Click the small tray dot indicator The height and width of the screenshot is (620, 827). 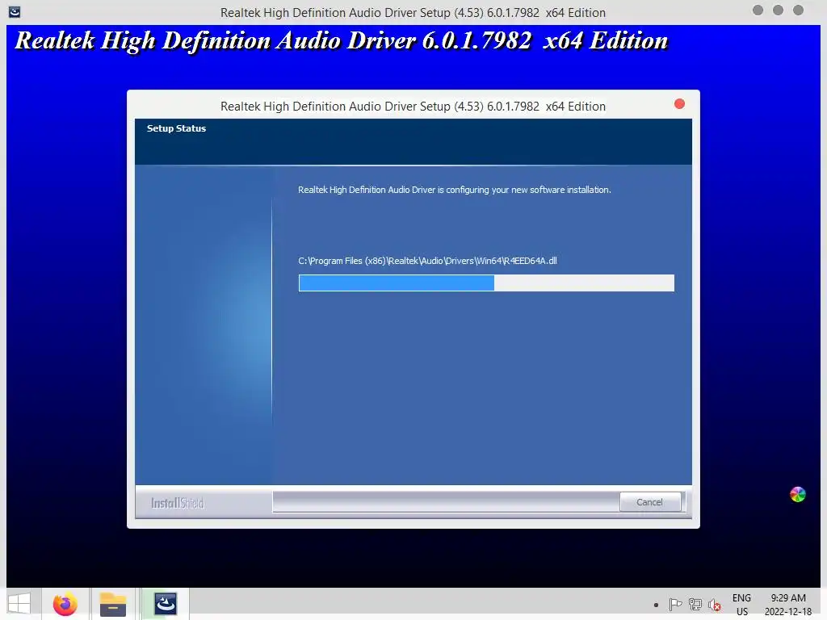pos(656,605)
